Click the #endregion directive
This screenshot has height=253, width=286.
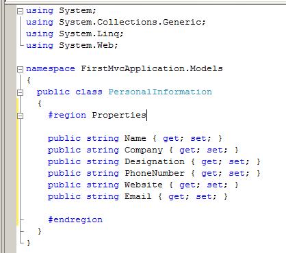pos(75,219)
